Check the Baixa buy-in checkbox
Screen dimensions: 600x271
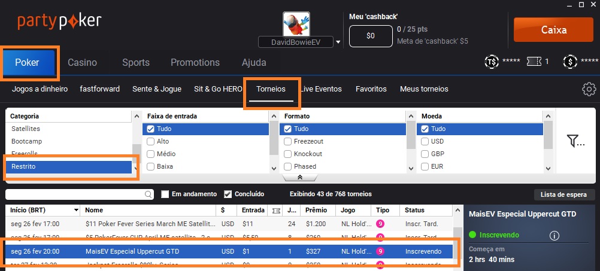[x=150, y=167]
